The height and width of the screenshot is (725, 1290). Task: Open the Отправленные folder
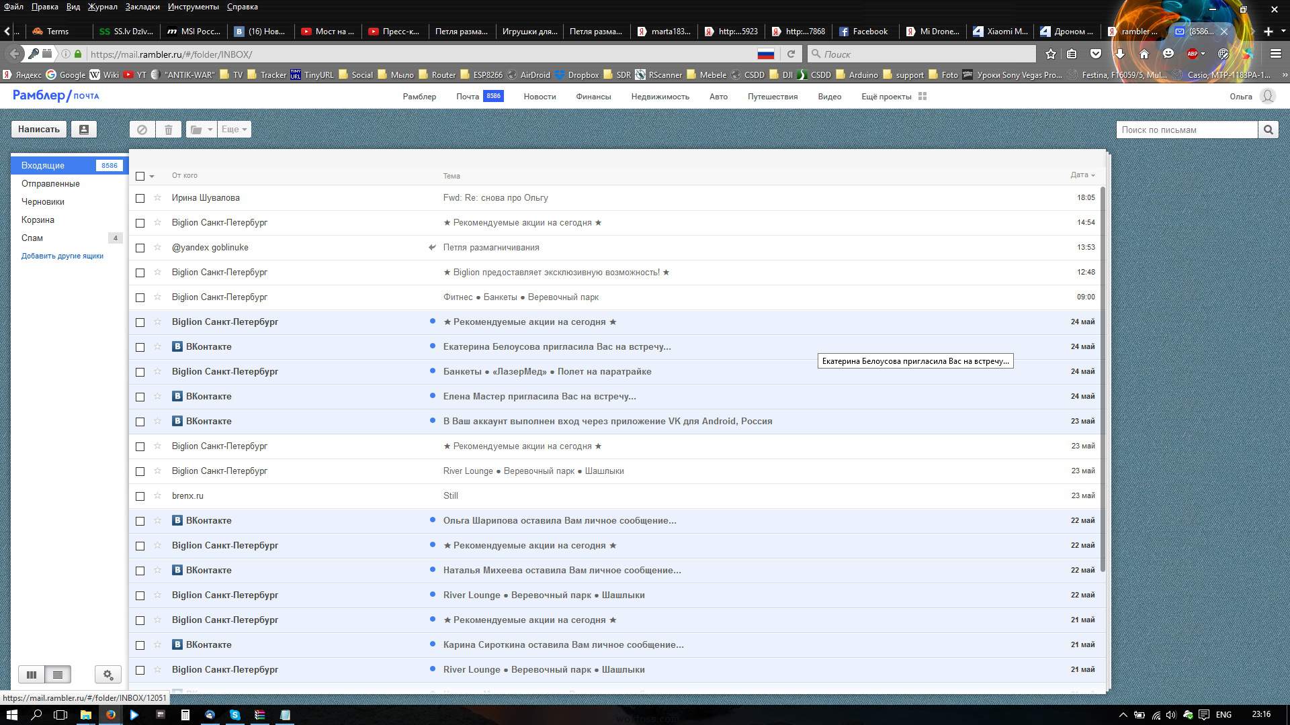[x=50, y=184]
